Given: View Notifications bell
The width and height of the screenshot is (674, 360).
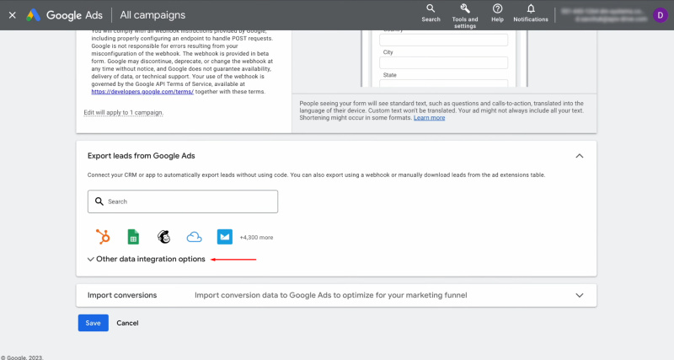Looking at the screenshot, I should 531,13.
